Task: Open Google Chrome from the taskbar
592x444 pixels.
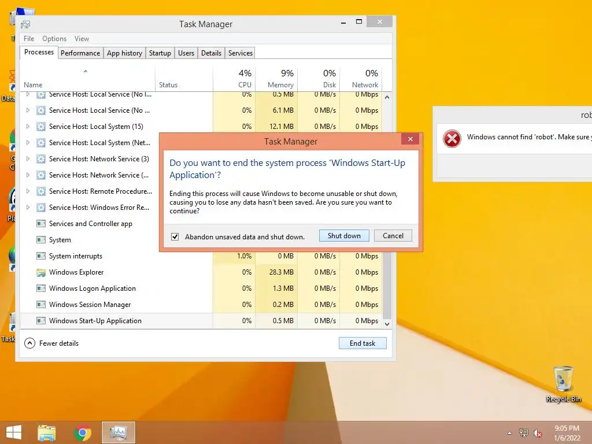Action: [x=83, y=432]
